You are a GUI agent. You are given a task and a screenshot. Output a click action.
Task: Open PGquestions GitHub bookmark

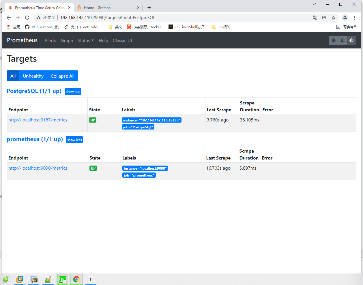coord(42,27)
